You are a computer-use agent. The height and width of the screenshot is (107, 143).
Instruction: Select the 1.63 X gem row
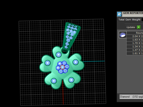135,40
